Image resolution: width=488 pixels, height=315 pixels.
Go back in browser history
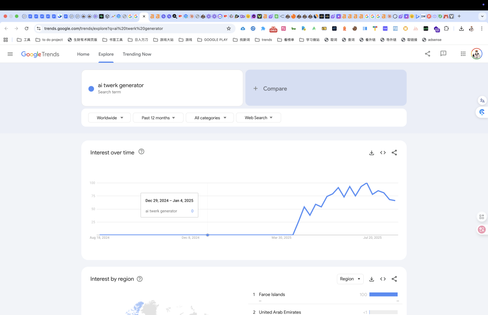tap(6, 28)
